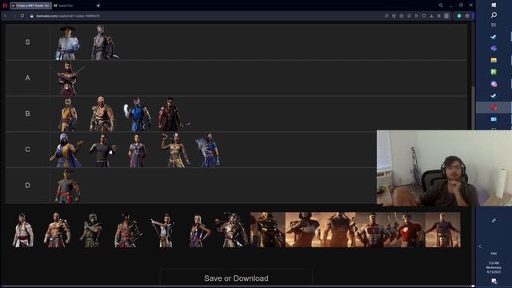Pick green Reptile from unranked pool

pyautogui.click(x=91, y=230)
